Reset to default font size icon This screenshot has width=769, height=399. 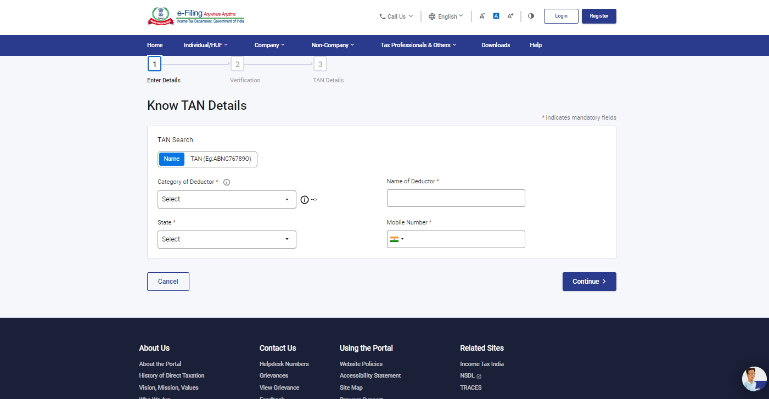[x=496, y=16]
